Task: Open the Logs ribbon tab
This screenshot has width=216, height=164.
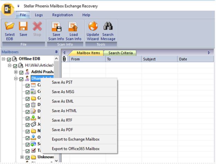Action: point(39,15)
